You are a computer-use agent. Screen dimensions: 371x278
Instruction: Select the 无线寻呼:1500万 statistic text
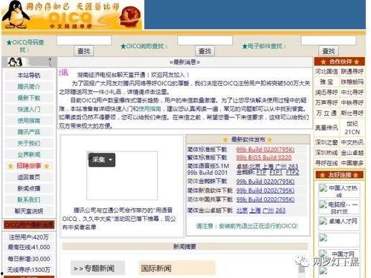click(x=29, y=270)
